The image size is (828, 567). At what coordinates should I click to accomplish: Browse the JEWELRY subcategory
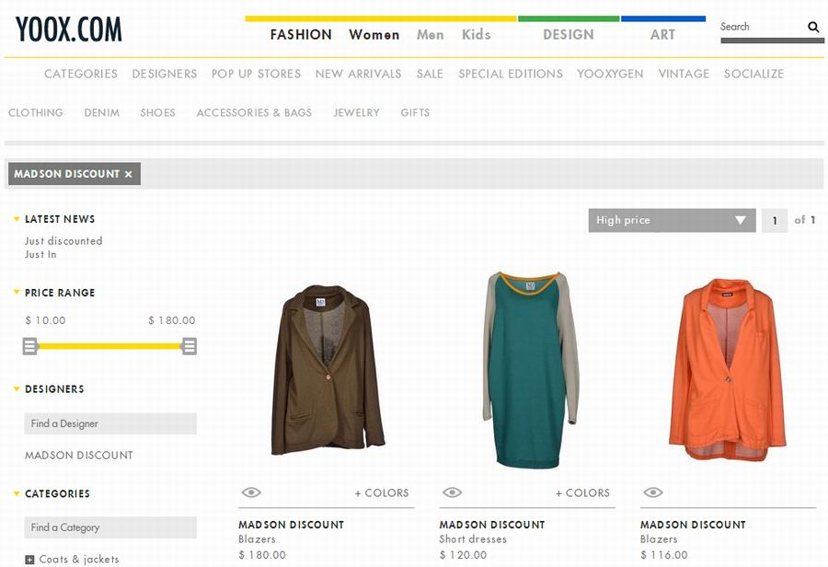356,112
